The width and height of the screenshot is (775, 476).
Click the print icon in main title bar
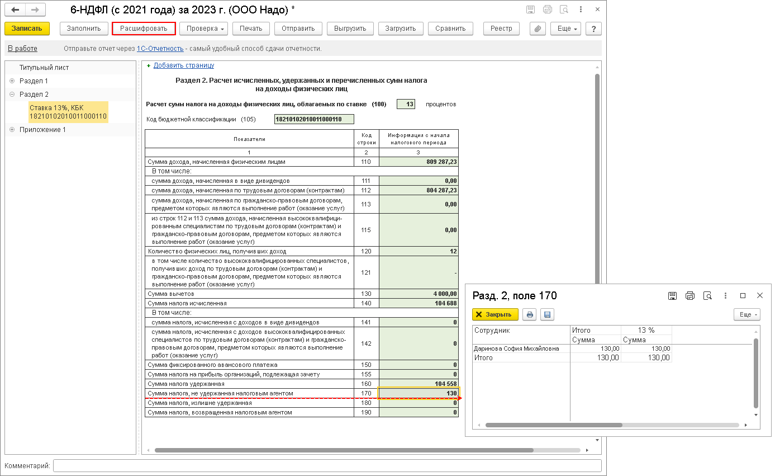(548, 10)
